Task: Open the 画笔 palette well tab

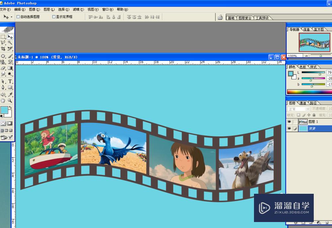Action: click(x=231, y=18)
